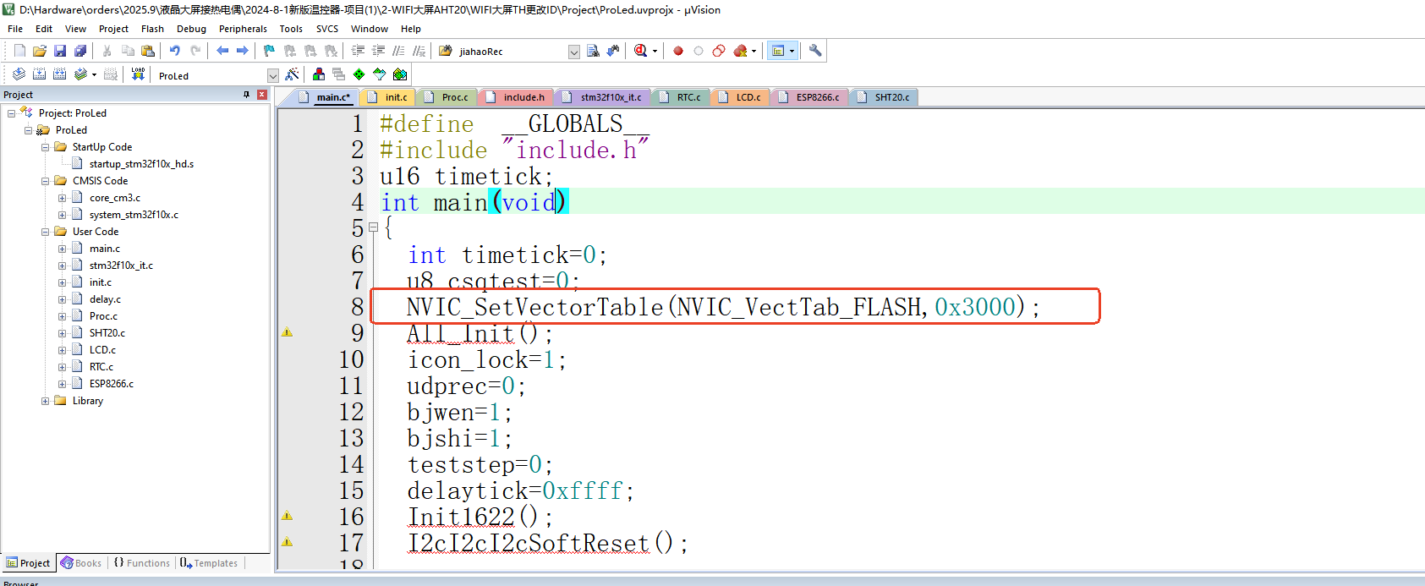Unindent selected lines icon

coord(378,51)
